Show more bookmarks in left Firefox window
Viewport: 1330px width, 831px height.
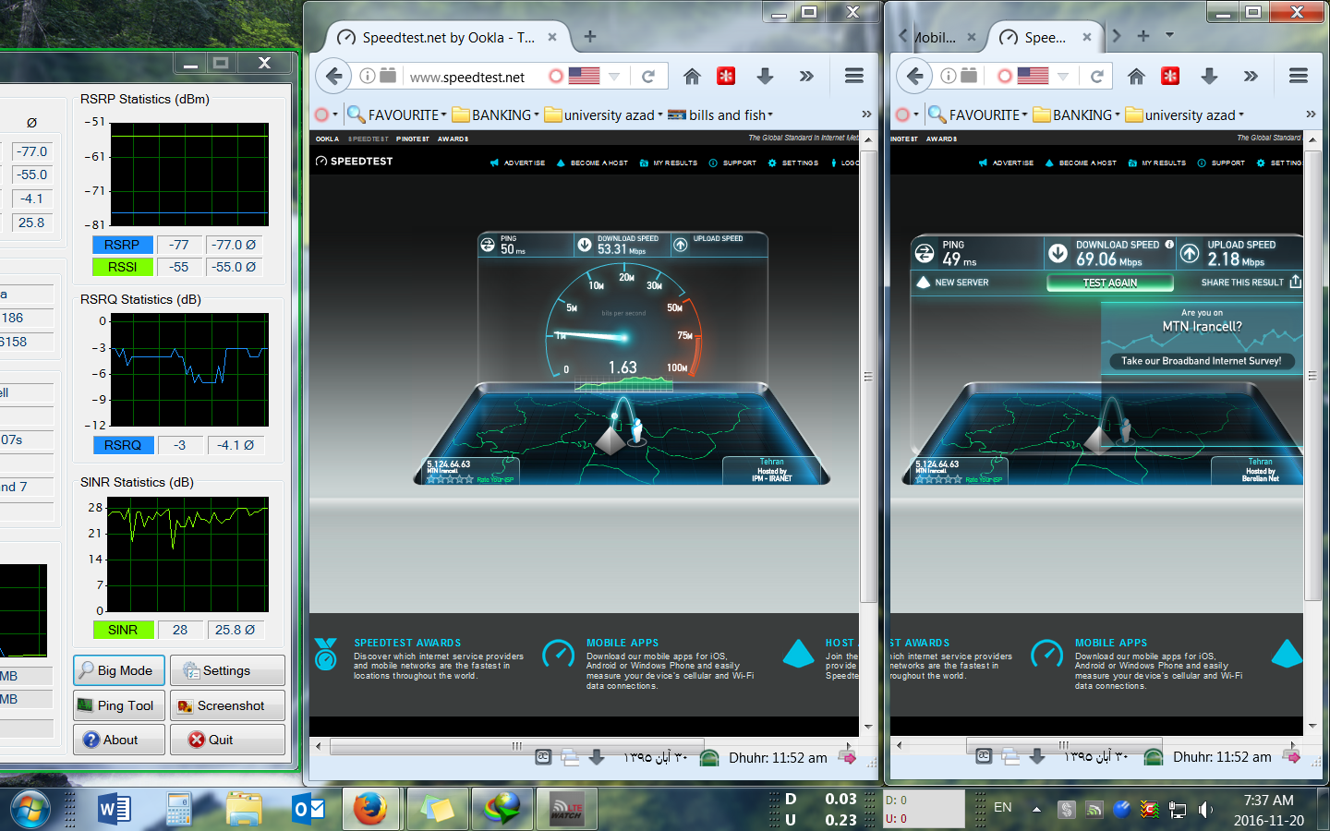[x=866, y=114]
